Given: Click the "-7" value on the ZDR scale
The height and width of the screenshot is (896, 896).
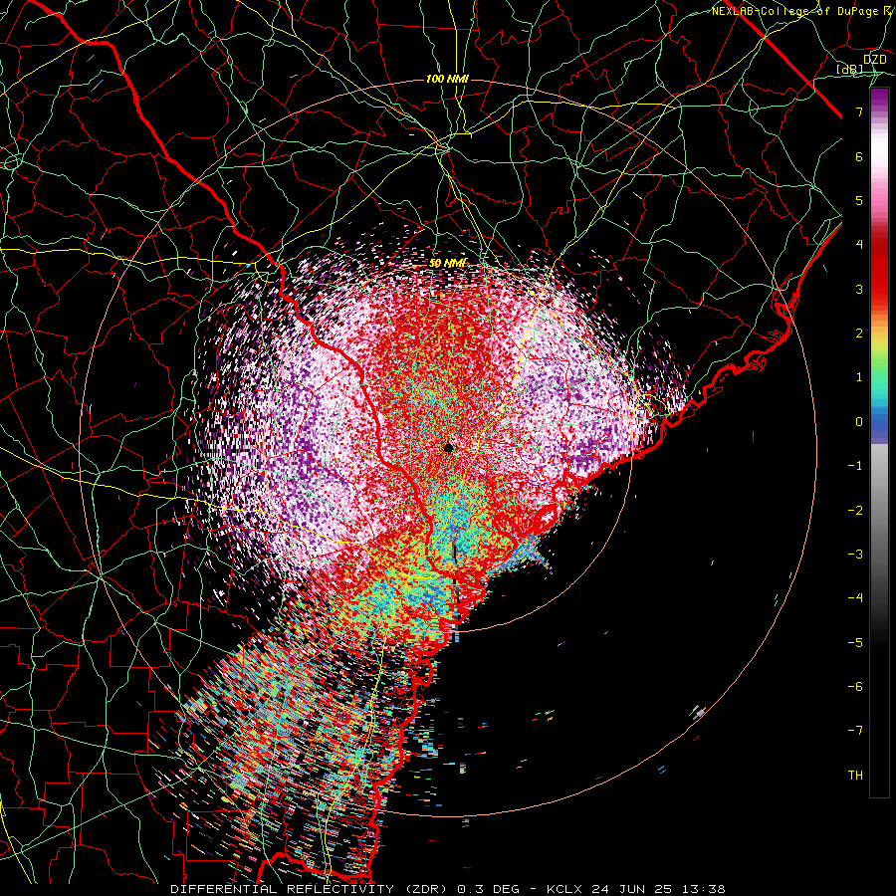Looking at the screenshot, I should point(855,731).
